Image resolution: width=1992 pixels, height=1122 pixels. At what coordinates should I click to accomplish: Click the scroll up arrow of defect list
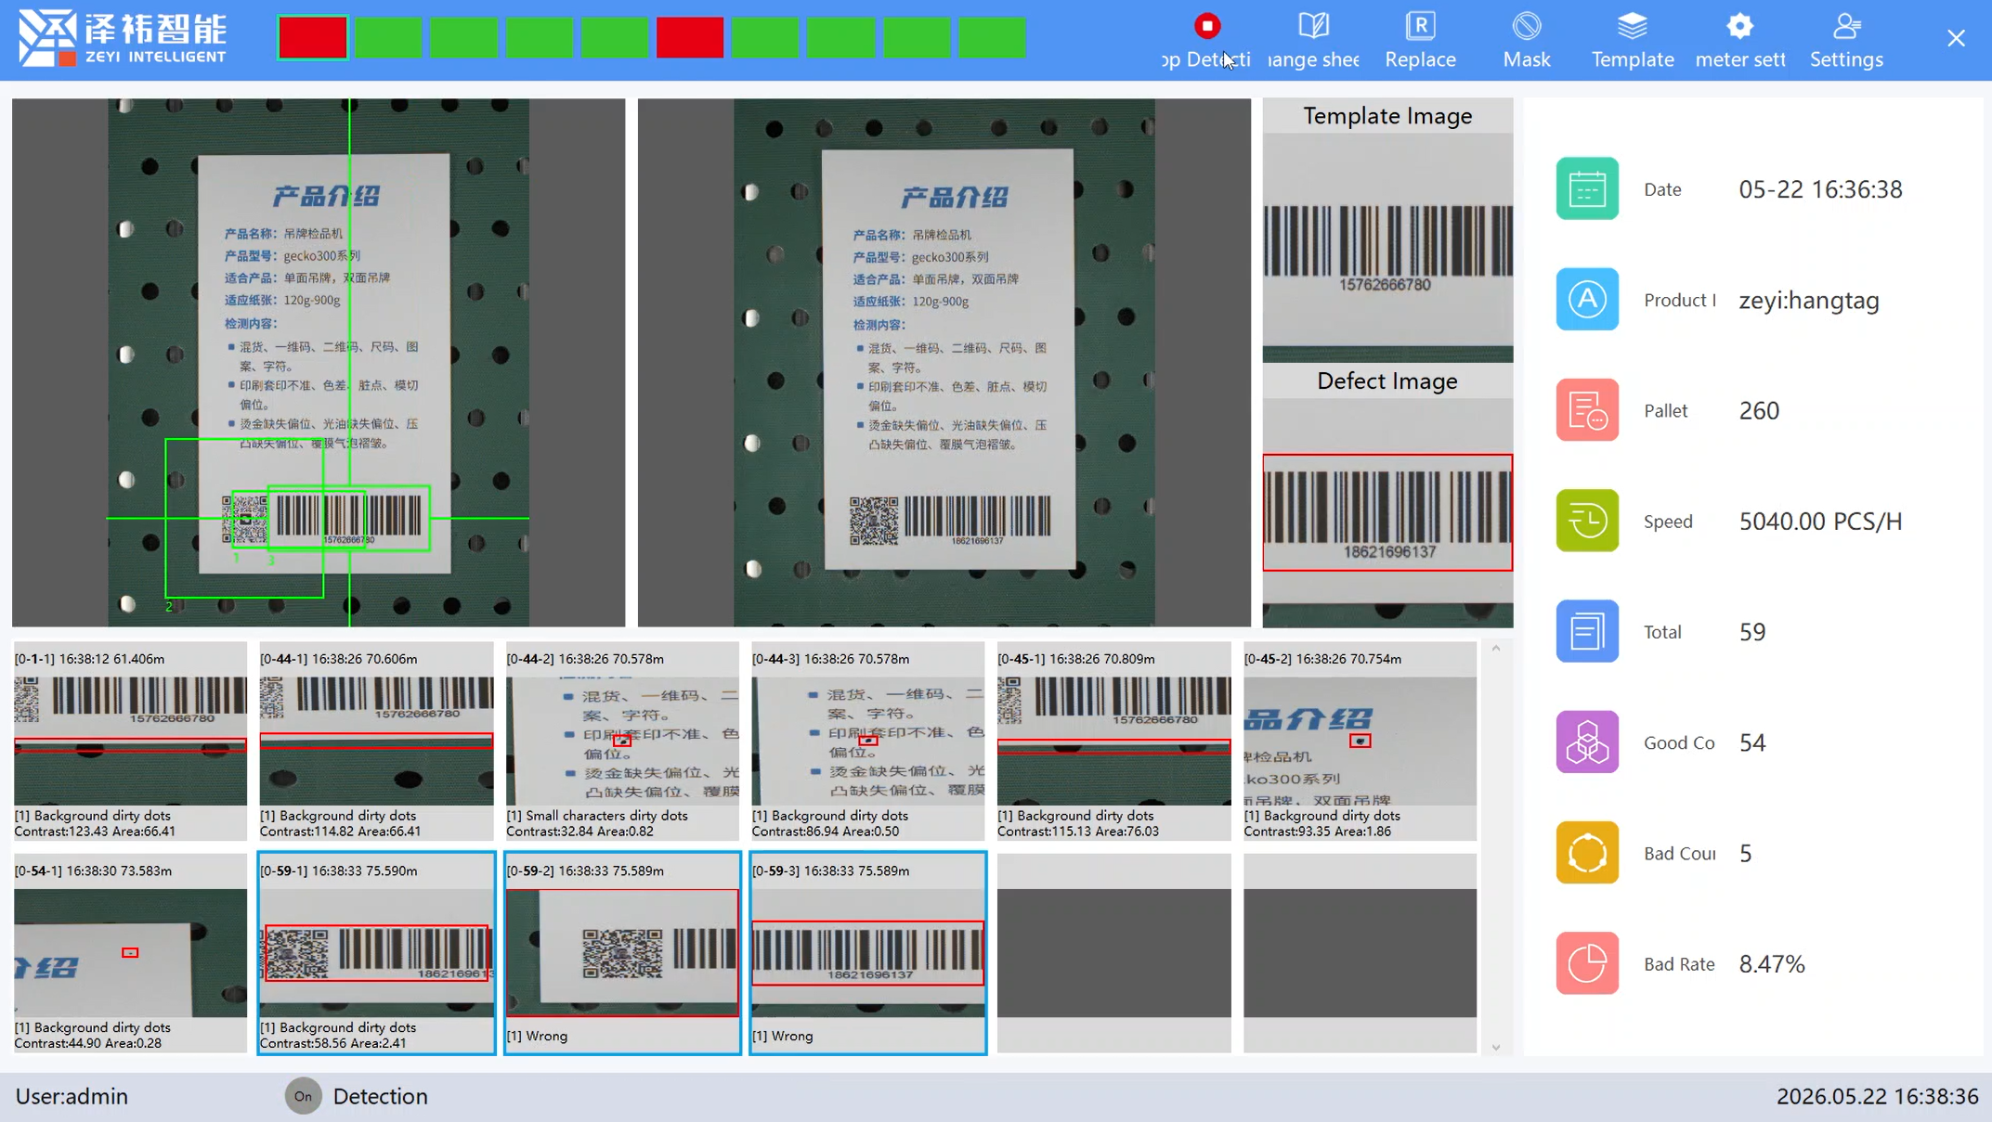click(1496, 649)
